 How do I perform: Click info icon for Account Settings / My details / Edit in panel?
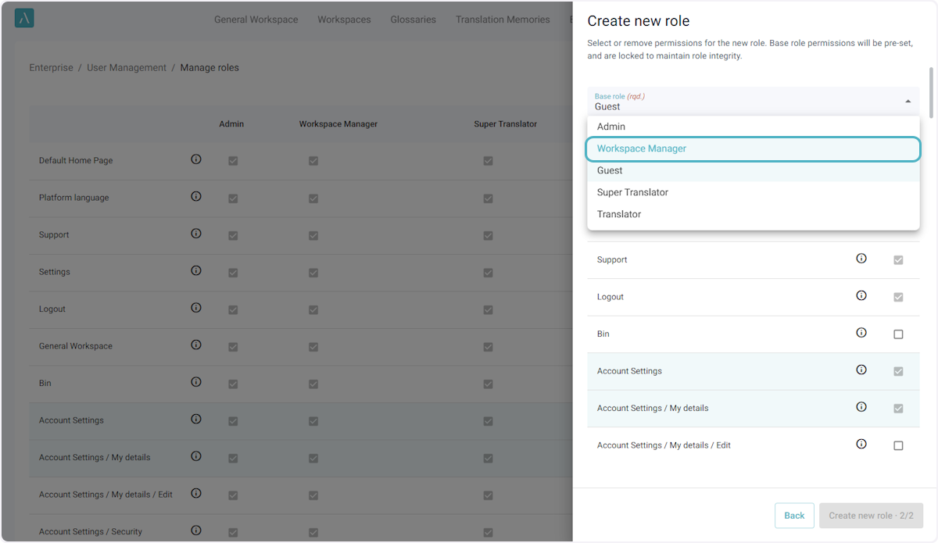click(x=861, y=445)
